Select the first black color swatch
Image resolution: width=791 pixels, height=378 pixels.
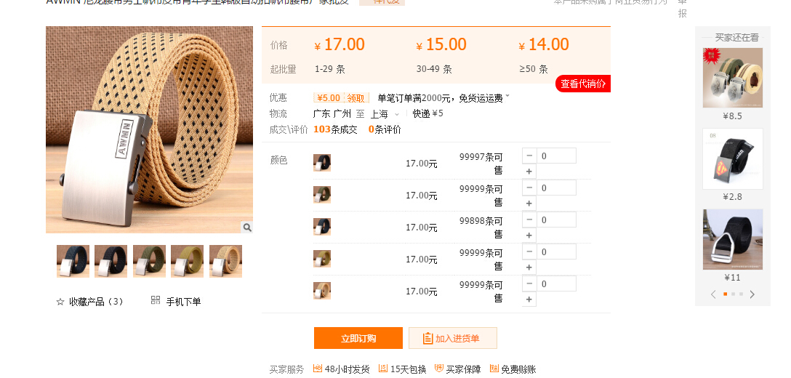(x=322, y=163)
